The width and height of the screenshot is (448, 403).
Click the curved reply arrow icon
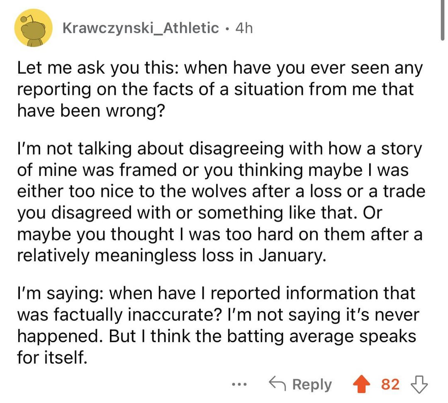pyautogui.click(x=278, y=384)
